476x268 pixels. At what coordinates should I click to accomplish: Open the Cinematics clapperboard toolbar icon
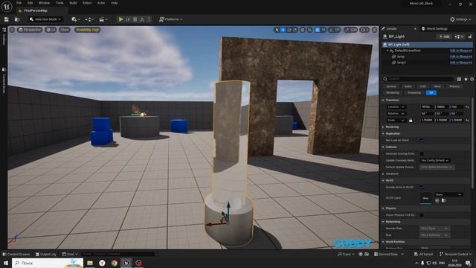click(103, 19)
